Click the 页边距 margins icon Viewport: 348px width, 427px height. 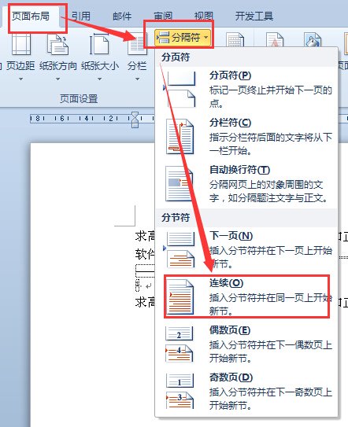(x=20, y=44)
